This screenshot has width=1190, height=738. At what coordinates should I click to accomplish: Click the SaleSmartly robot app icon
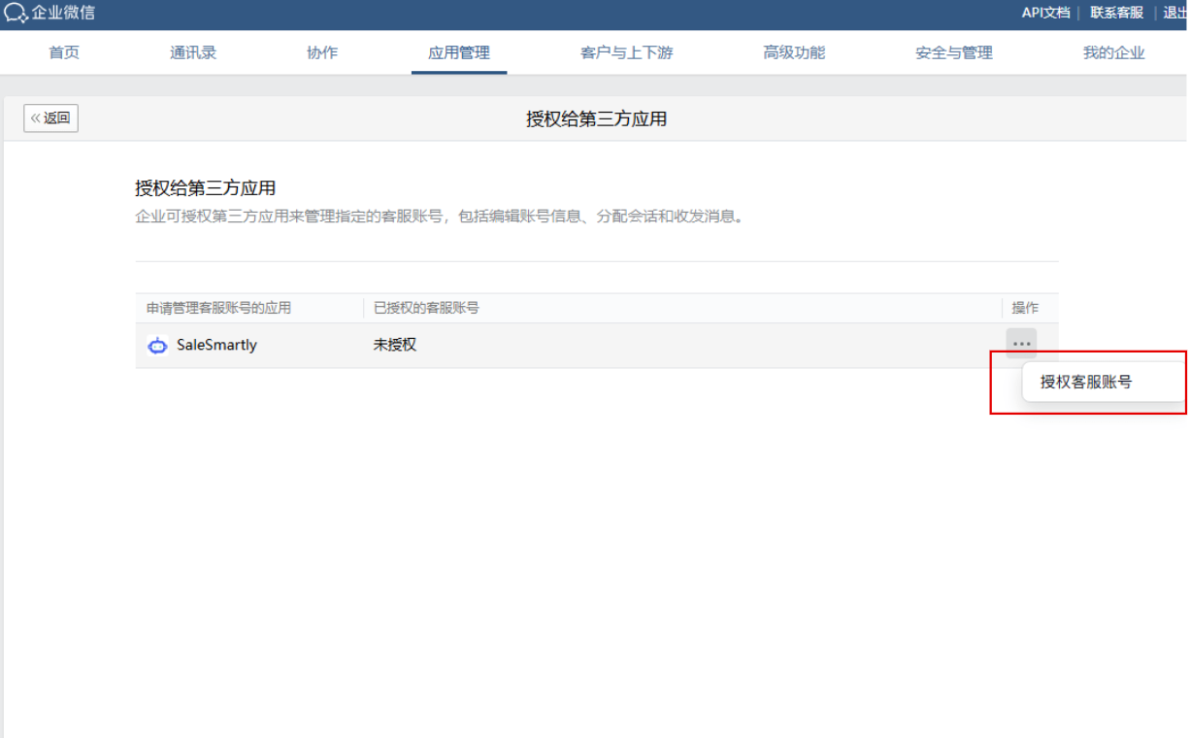coord(157,346)
